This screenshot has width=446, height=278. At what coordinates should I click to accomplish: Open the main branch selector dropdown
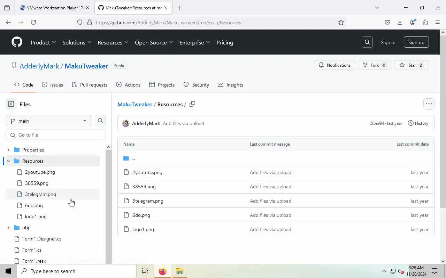49,121
